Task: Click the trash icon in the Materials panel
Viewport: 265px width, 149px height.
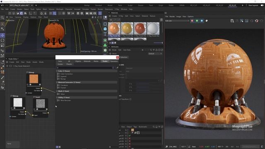Action: pyautogui.click(x=161, y=20)
